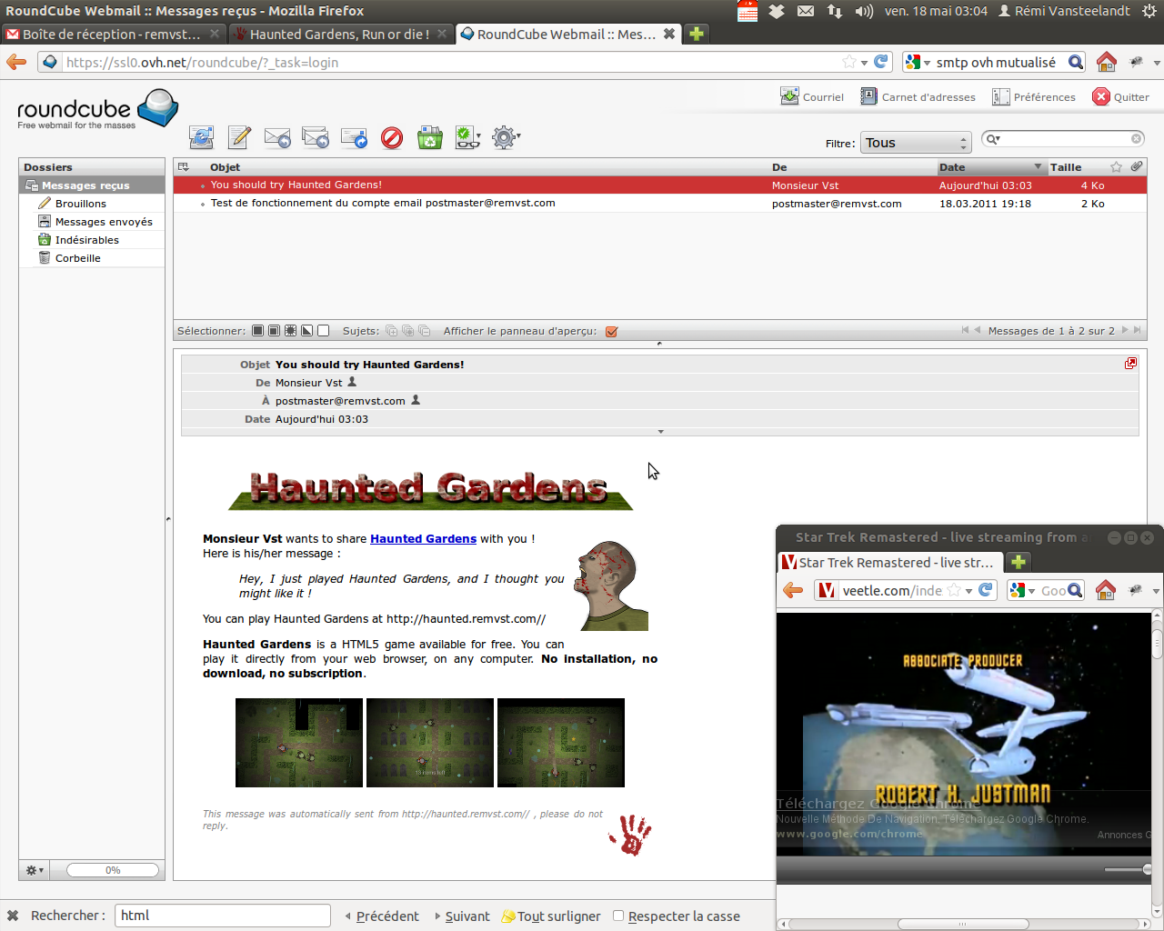
Task: Click the video volume slider
Action: click(1128, 870)
